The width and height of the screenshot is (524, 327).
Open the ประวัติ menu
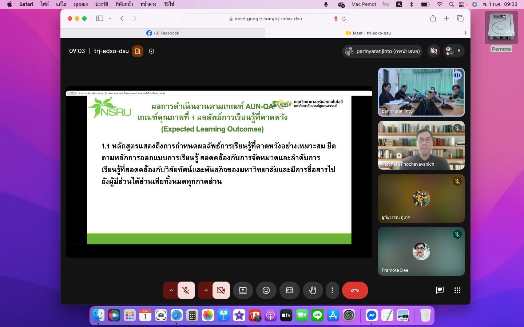click(x=102, y=4)
